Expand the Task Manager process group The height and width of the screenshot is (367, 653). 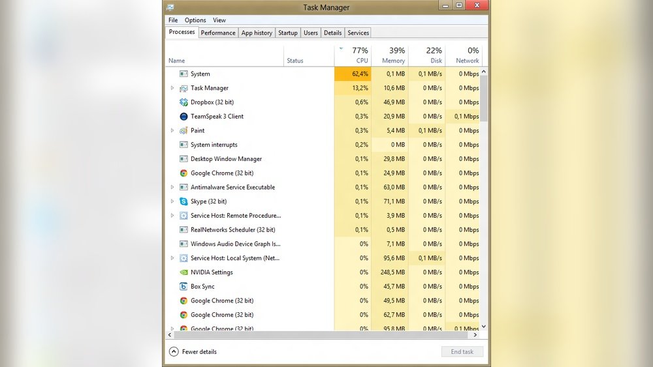tap(172, 88)
